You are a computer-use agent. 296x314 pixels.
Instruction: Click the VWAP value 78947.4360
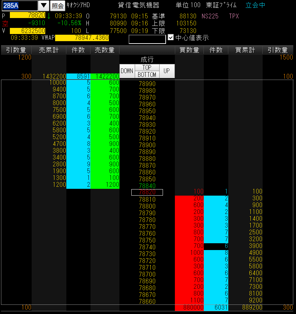(x=82, y=38)
